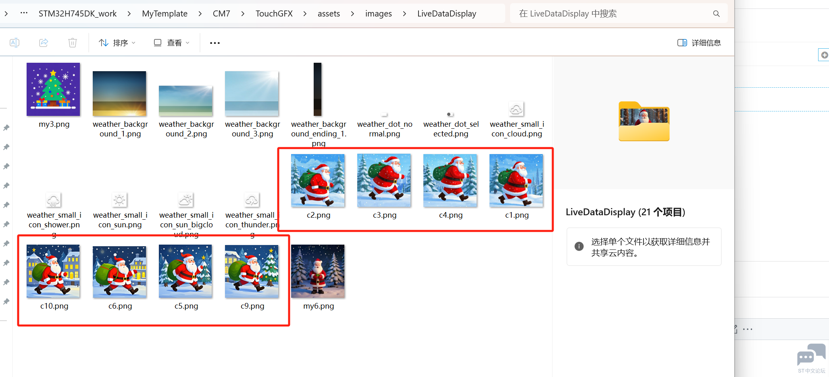This screenshot has width=829, height=377.
Task: Select the c1.png Santa thumbnail
Action: point(516,180)
